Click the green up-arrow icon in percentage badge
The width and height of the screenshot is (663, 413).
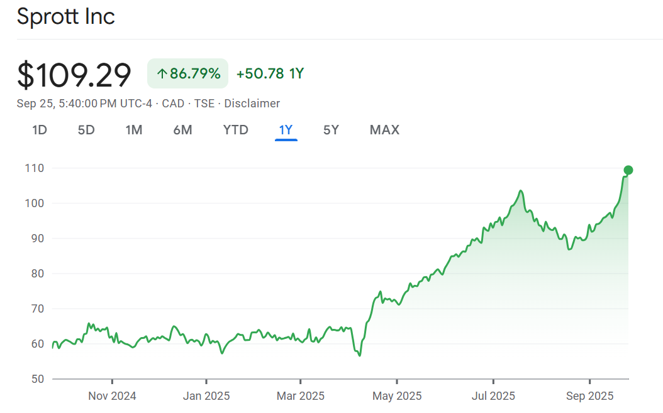162,74
